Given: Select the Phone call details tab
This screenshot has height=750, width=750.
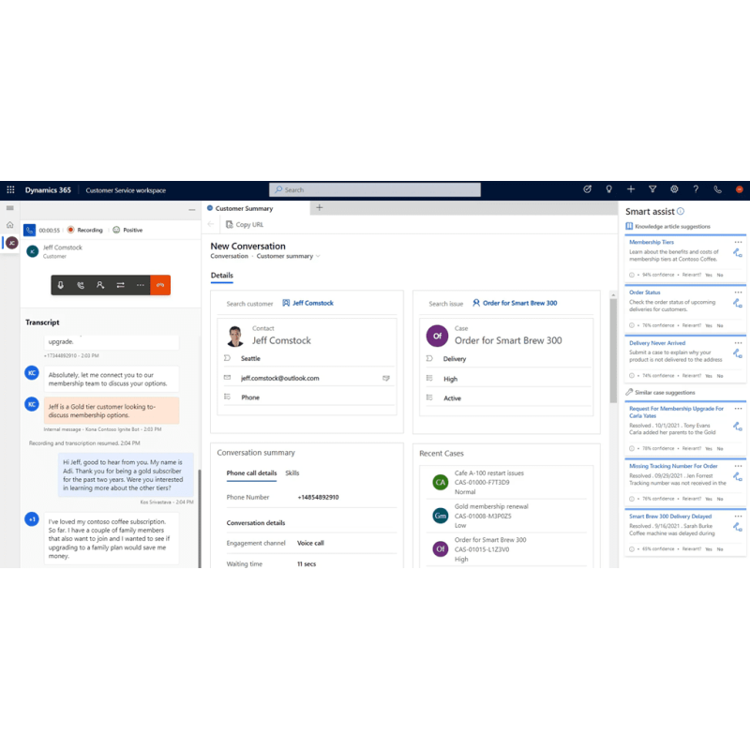Looking at the screenshot, I should [251, 473].
